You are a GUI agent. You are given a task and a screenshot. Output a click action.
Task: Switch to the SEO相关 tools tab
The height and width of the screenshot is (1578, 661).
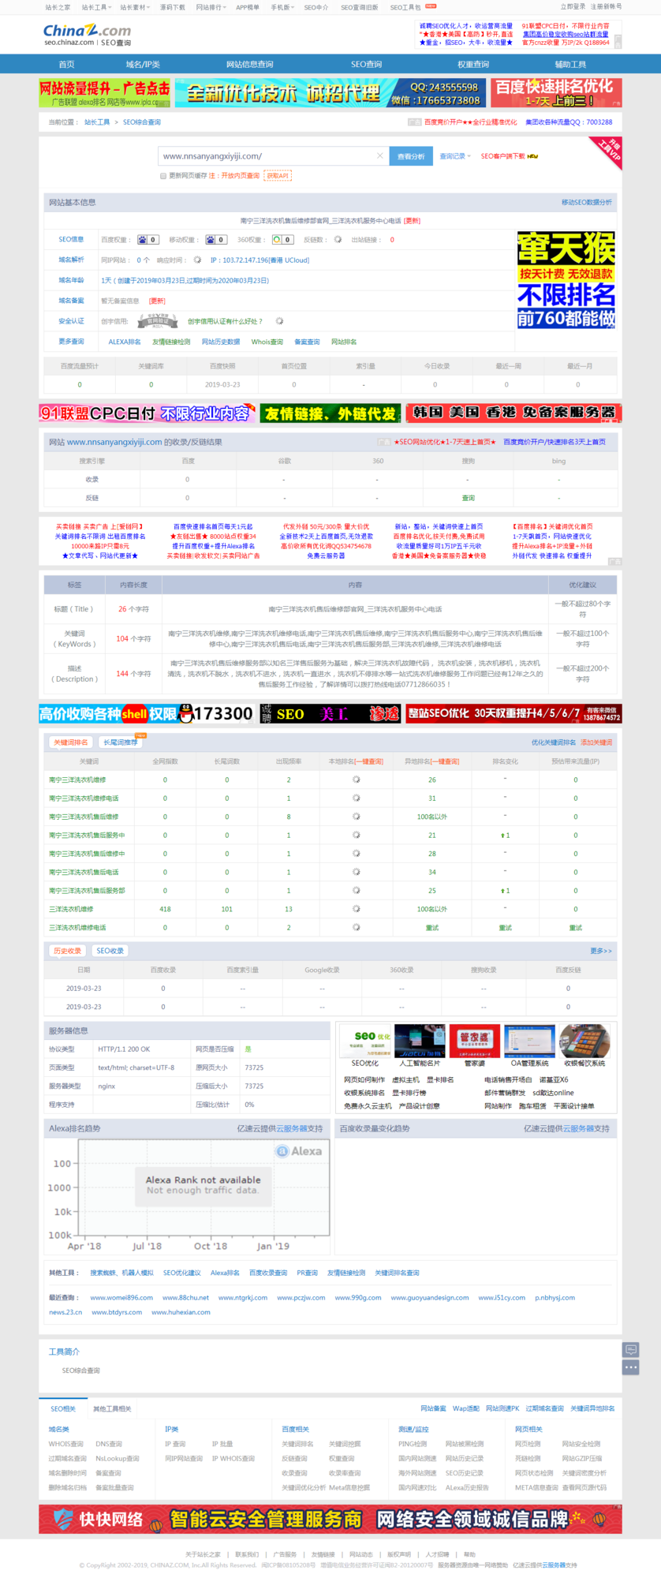(63, 1408)
